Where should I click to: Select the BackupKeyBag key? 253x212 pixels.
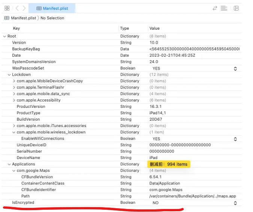[x=26, y=49]
